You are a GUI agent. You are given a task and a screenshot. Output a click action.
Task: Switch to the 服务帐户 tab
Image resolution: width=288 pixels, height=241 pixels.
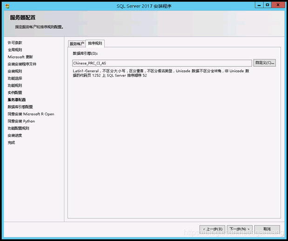77,44
